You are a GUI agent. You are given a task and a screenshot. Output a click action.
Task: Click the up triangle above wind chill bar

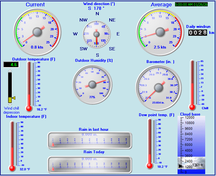coord(10,70)
